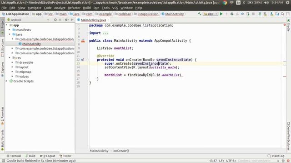Click the override gutter icon on line 12
291x163 pixels.
point(83,59)
